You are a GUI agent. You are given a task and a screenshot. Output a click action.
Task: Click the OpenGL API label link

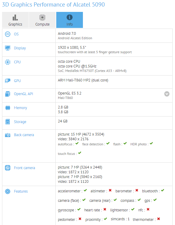pyautogui.click(x=23, y=94)
